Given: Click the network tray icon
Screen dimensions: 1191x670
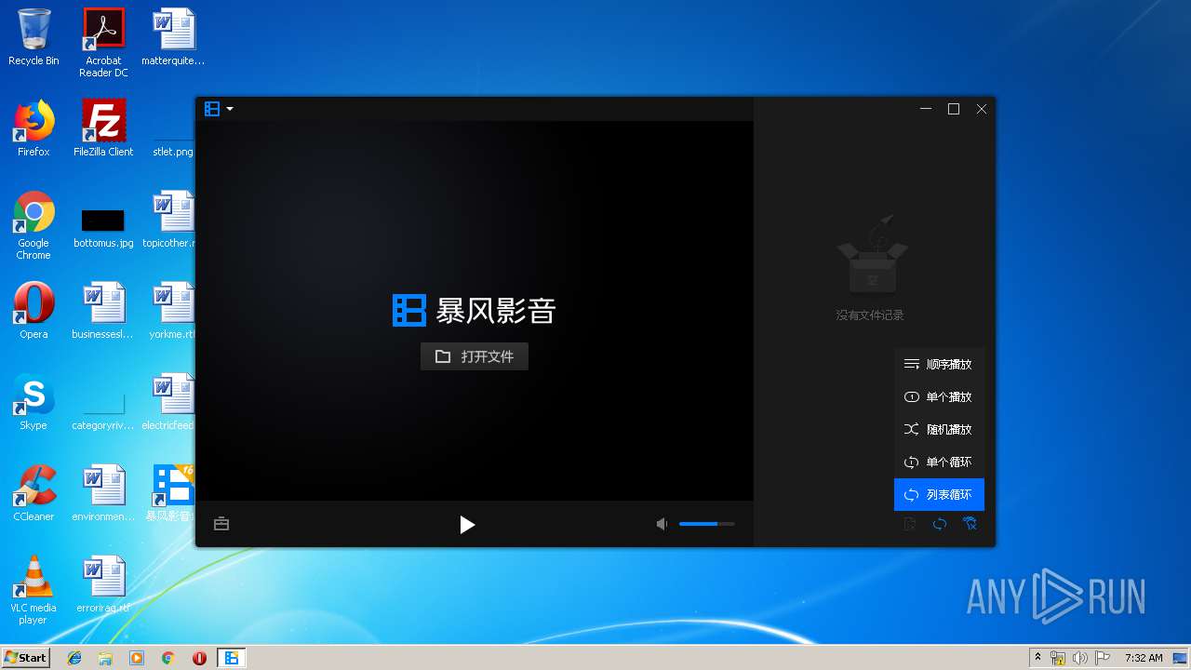Looking at the screenshot, I should pyautogui.click(x=1058, y=658).
